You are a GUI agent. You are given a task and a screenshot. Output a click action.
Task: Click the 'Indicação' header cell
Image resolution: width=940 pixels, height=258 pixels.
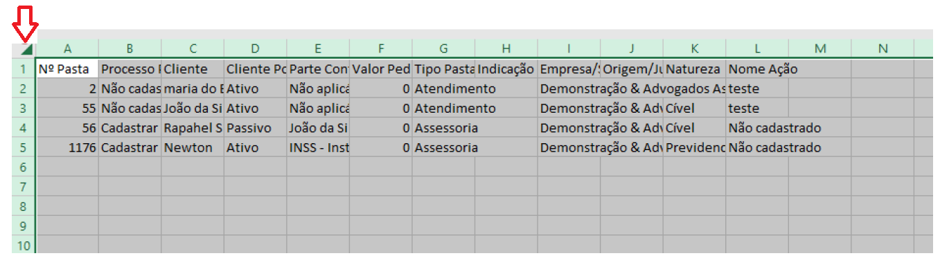(506, 69)
